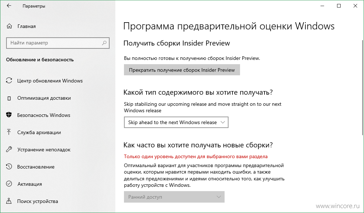
Task: Click the Troubleshoot wrench icon
Action: point(9,150)
